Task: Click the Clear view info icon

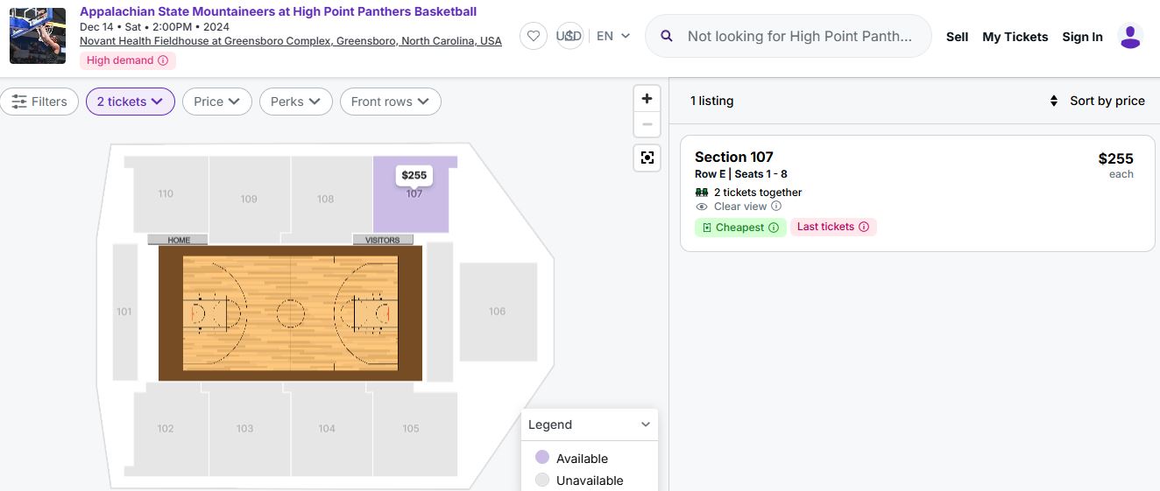Action: coord(776,207)
